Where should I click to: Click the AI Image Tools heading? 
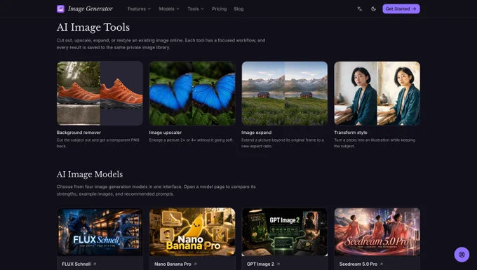click(93, 27)
